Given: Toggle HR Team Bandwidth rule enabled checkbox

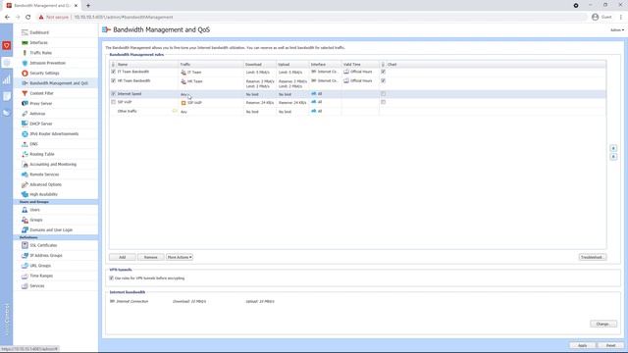Looking at the screenshot, I should (114, 80).
